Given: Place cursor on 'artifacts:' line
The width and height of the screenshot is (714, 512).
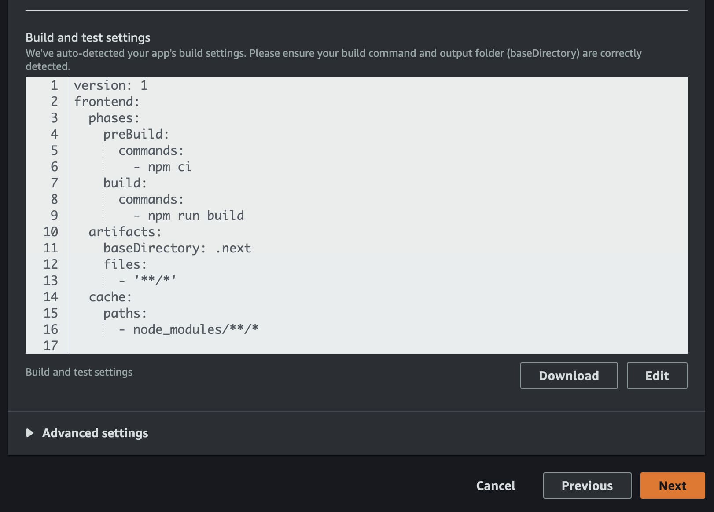Looking at the screenshot, I should pyautogui.click(x=125, y=232).
